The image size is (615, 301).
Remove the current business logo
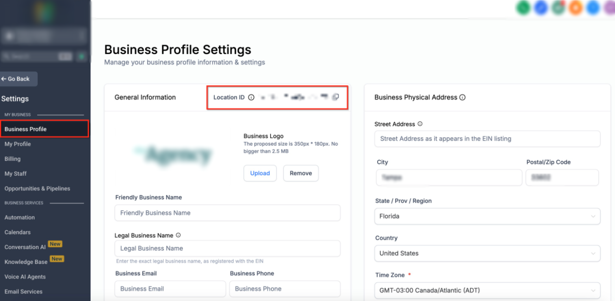pyautogui.click(x=301, y=173)
